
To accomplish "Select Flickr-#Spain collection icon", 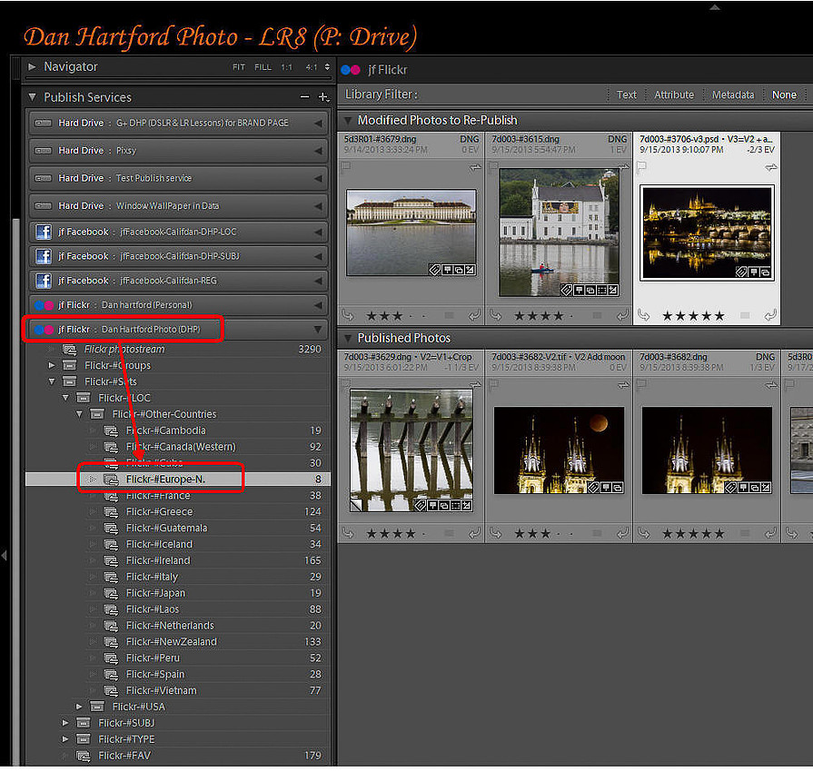I will pos(111,675).
